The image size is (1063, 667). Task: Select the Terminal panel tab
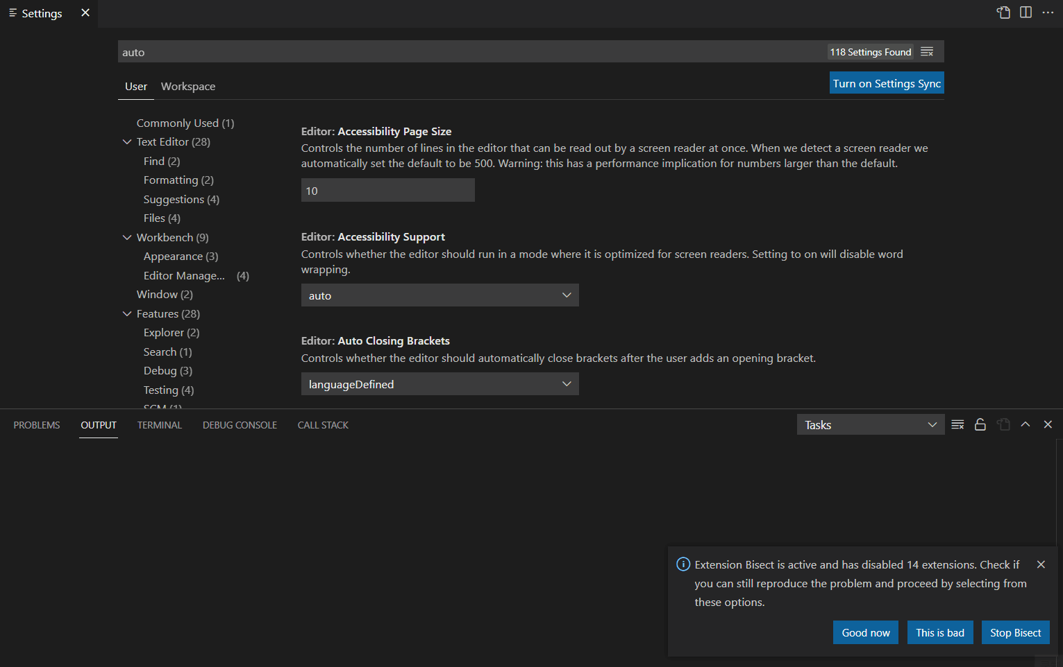pos(159,424)
